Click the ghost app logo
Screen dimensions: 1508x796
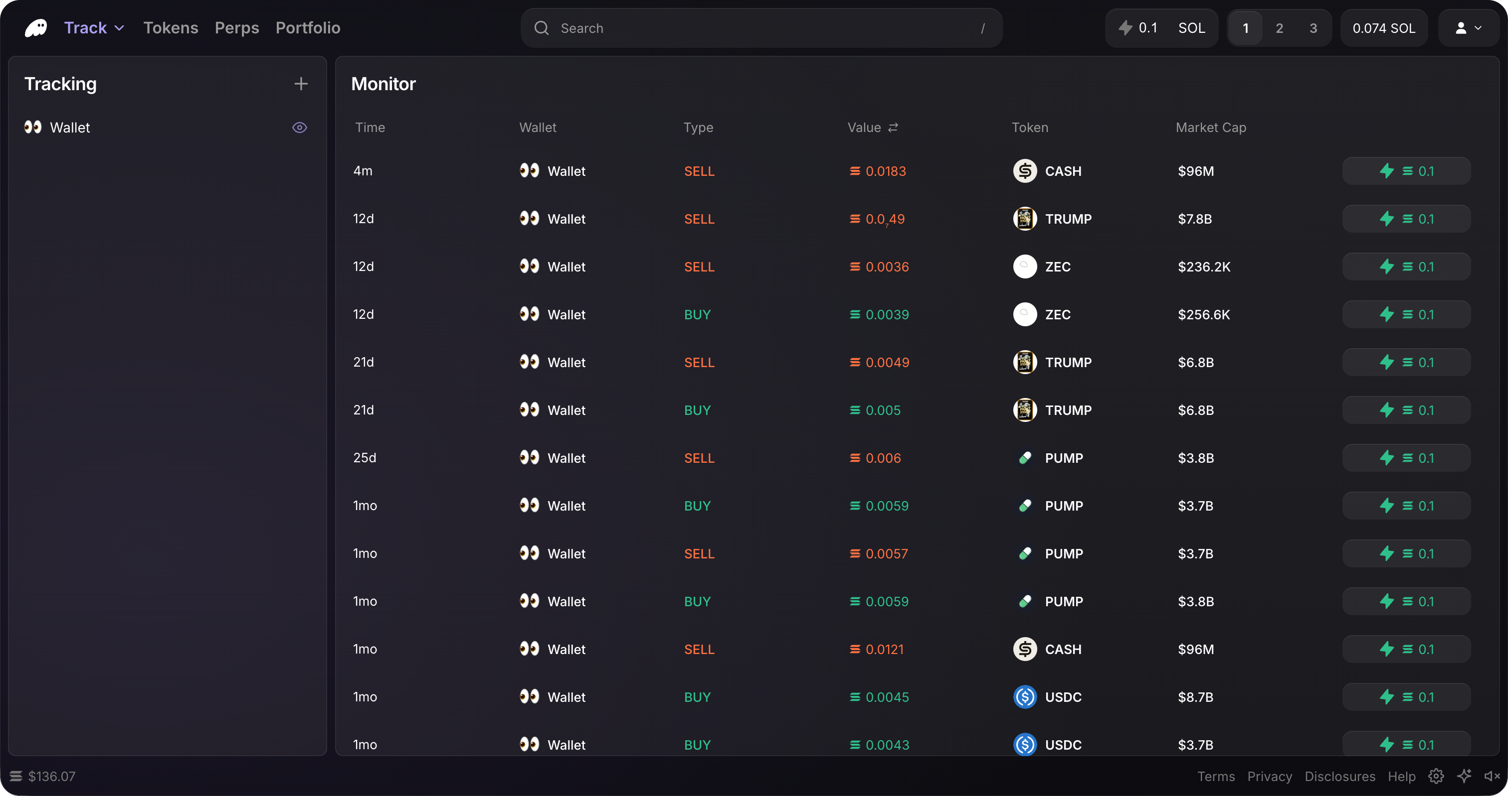pos(36,27)
